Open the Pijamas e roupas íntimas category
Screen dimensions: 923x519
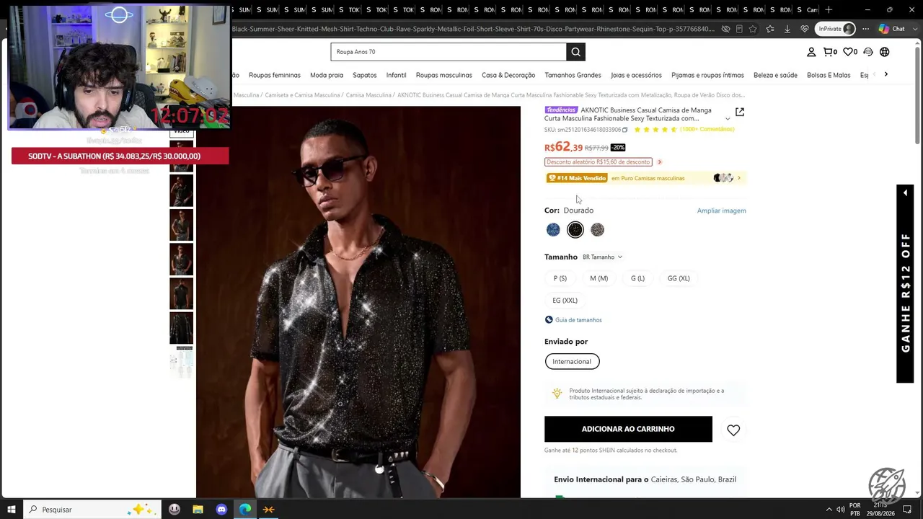pyautogui.click(x=707, y=75)
